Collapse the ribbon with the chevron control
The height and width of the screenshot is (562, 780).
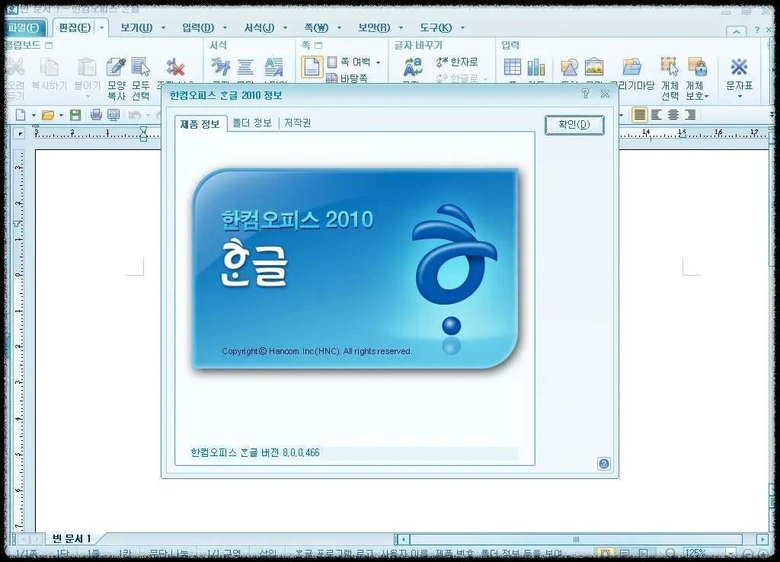(x=736, y=31)
